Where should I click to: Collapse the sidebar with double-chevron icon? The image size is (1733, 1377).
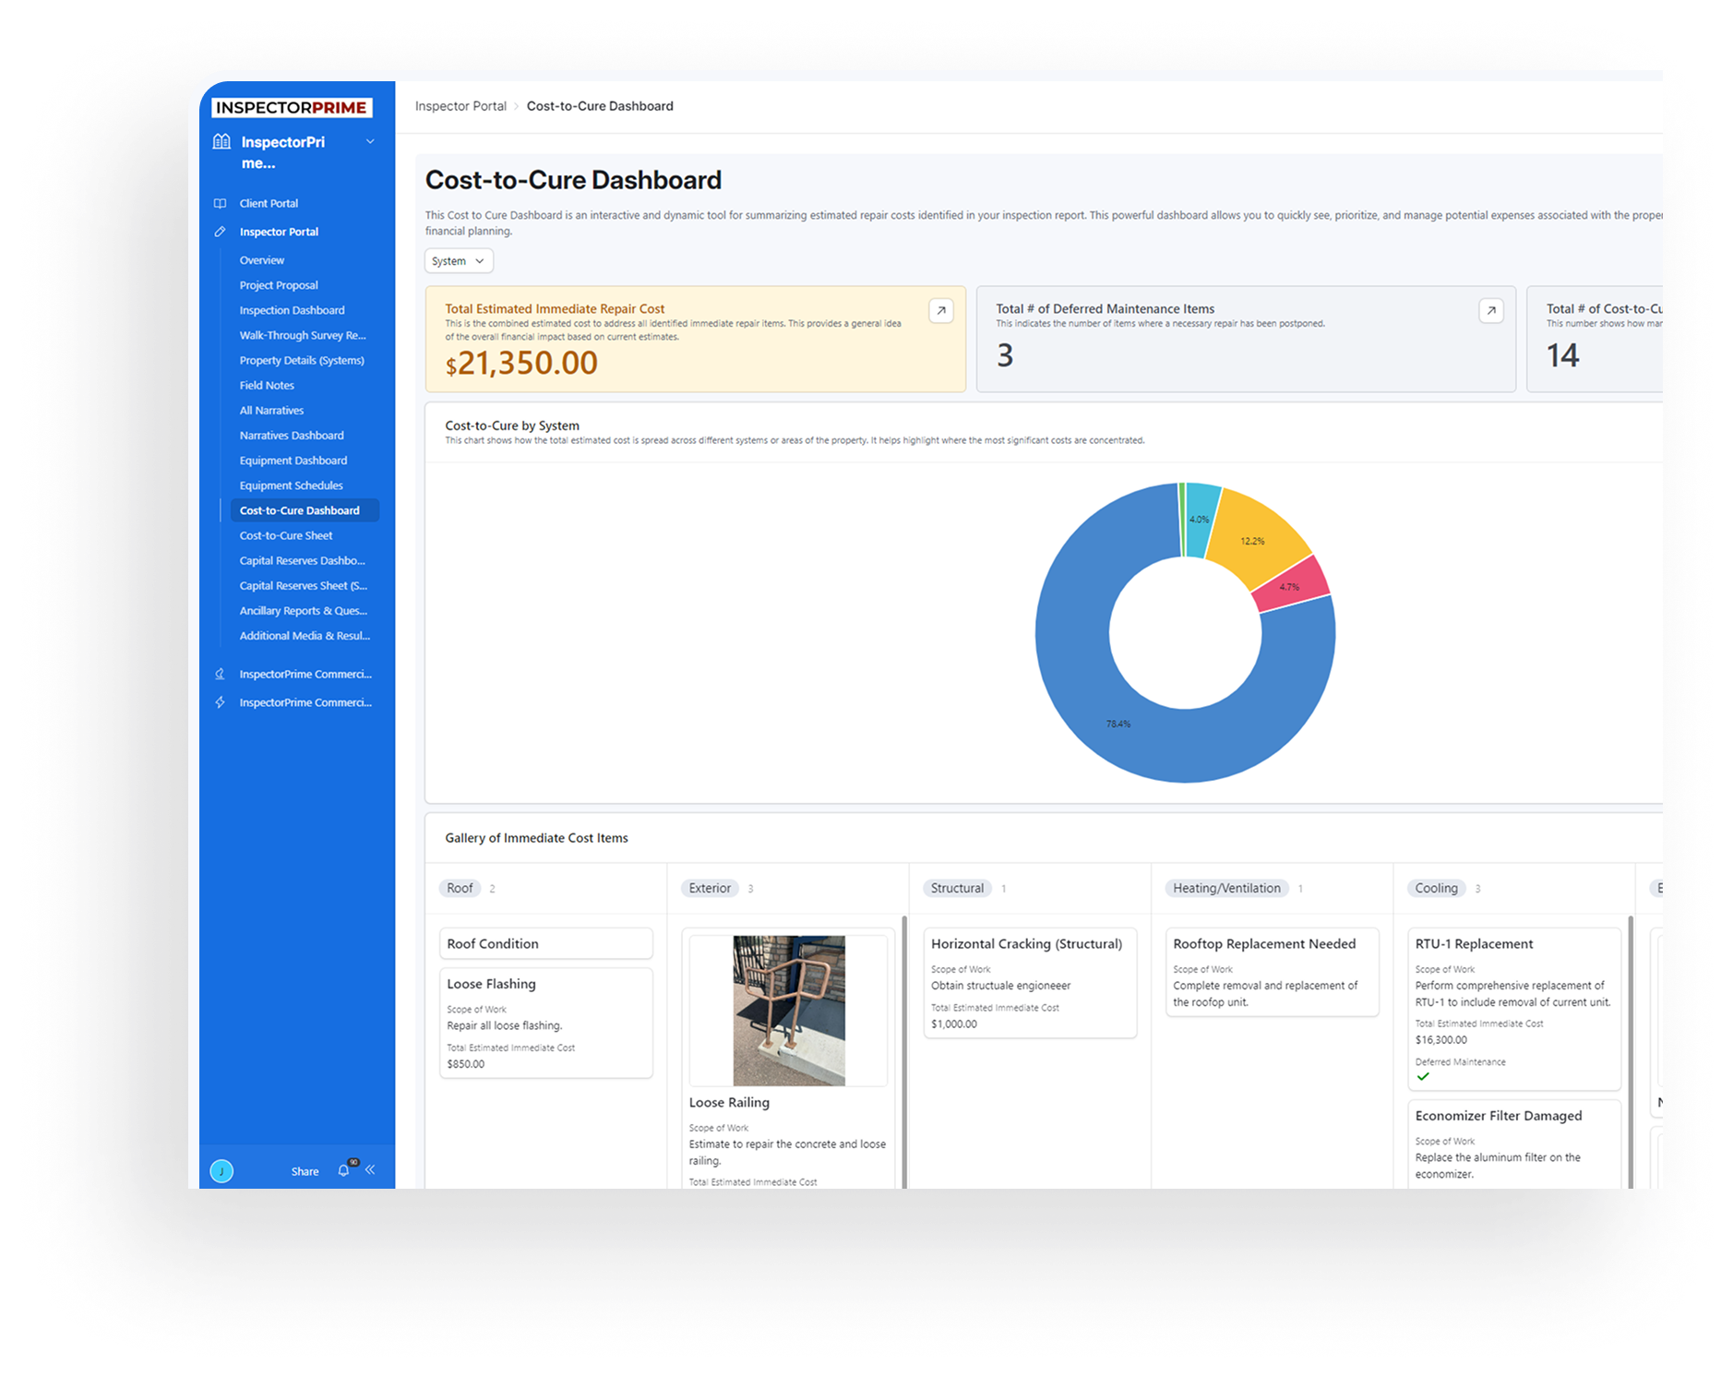tap(370, 1169)
